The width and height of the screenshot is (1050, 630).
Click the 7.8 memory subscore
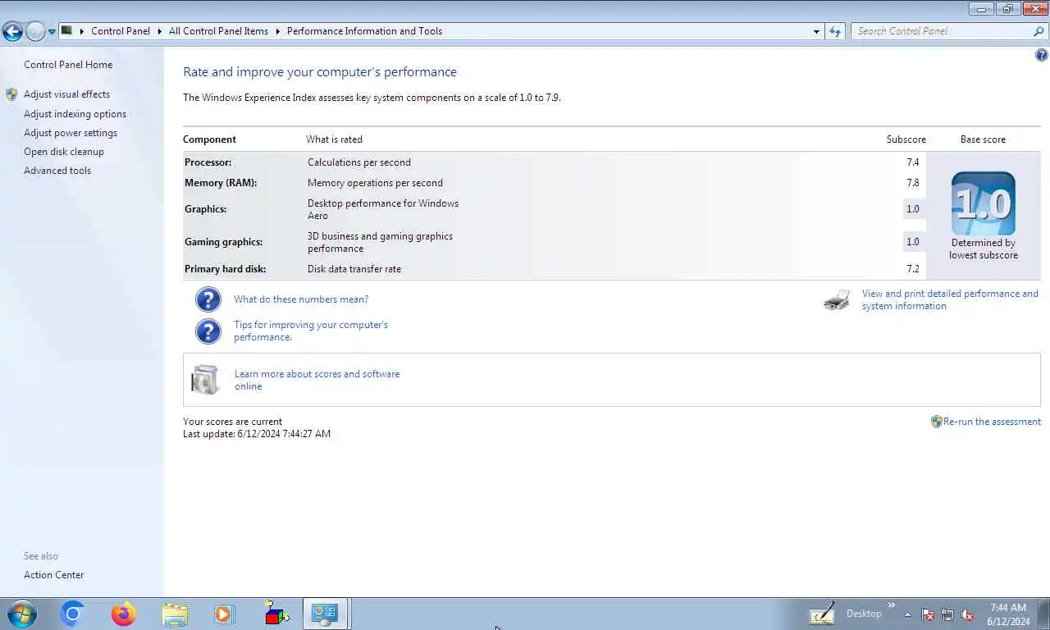point(913,183)
